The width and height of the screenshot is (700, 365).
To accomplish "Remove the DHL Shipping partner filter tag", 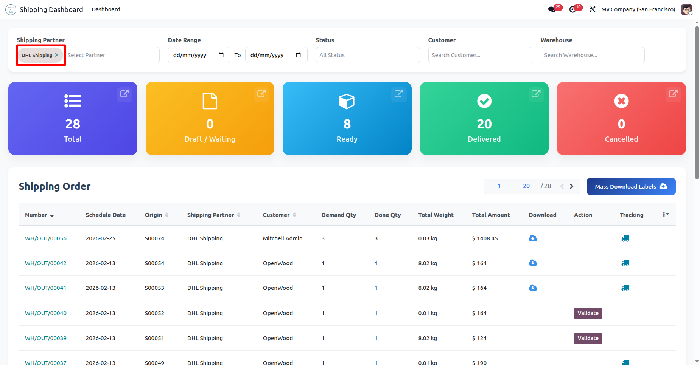I will tap(56, 55).
